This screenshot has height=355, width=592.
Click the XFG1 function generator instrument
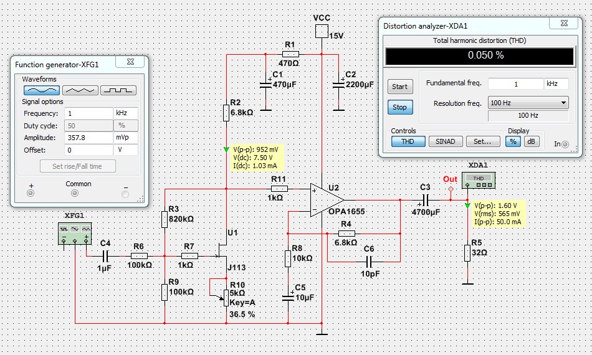(x=75, y=234)
